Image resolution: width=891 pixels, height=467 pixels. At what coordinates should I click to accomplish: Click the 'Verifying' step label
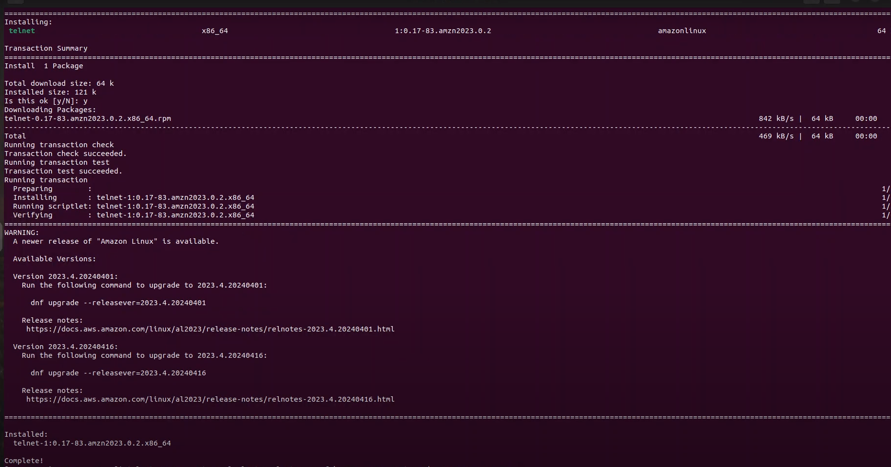[x=33, y=215]
